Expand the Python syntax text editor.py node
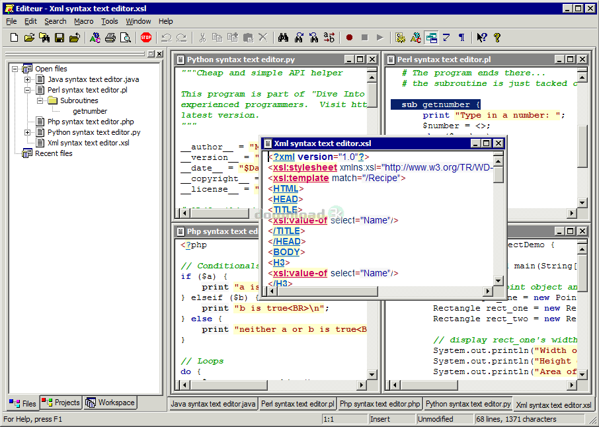This screenshot has height=427, width=599. tap(28, 132)
